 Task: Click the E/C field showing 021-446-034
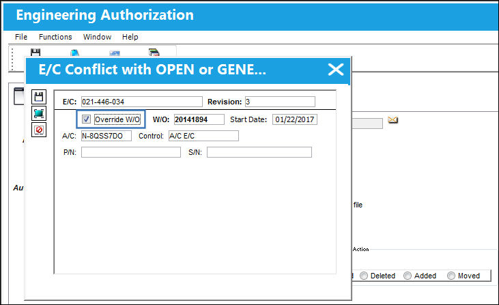(x=141, y=102)
